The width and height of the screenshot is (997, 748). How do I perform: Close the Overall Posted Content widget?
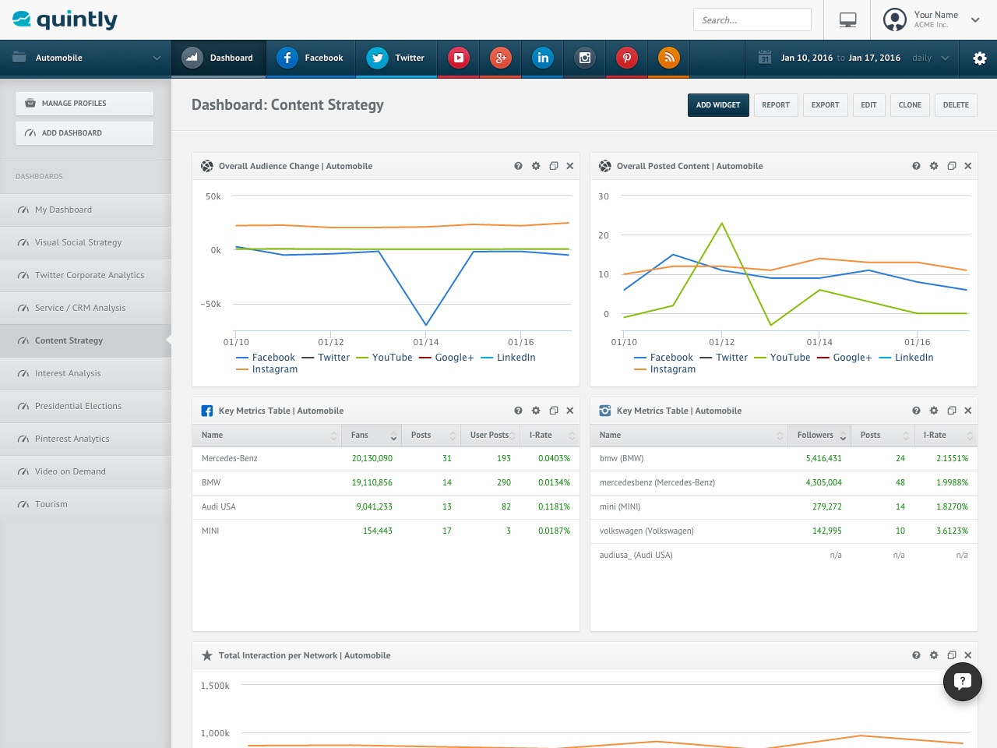[x=968, y=166]
